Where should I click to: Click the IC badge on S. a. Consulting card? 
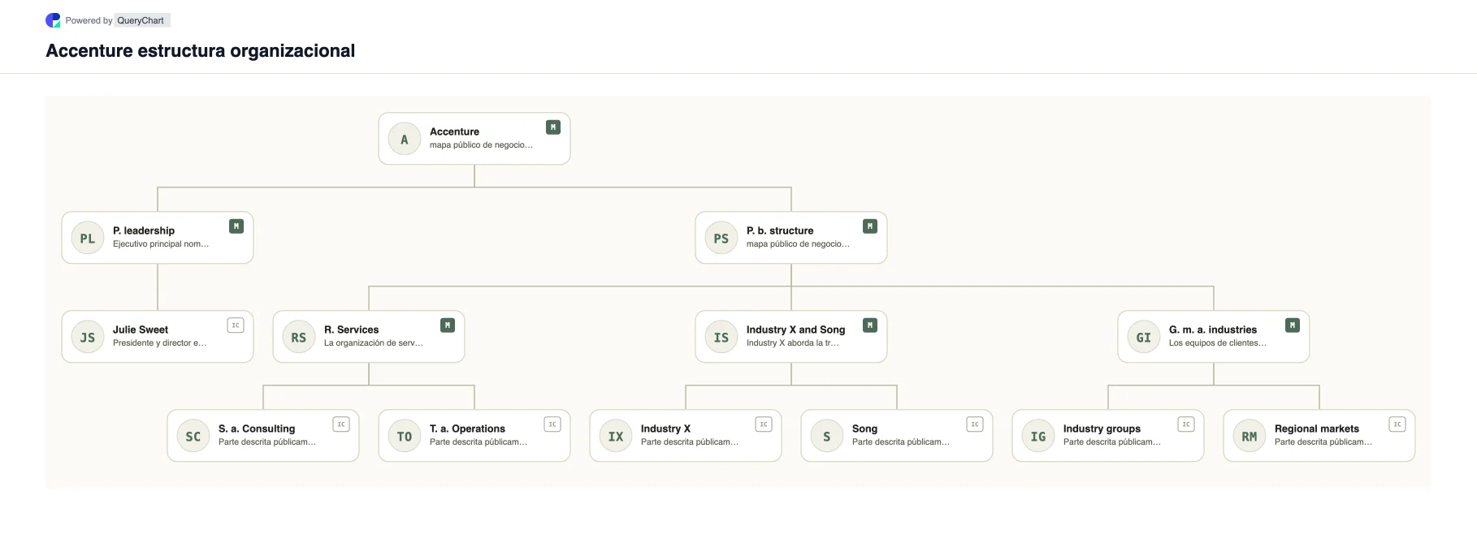pos(341,424)
